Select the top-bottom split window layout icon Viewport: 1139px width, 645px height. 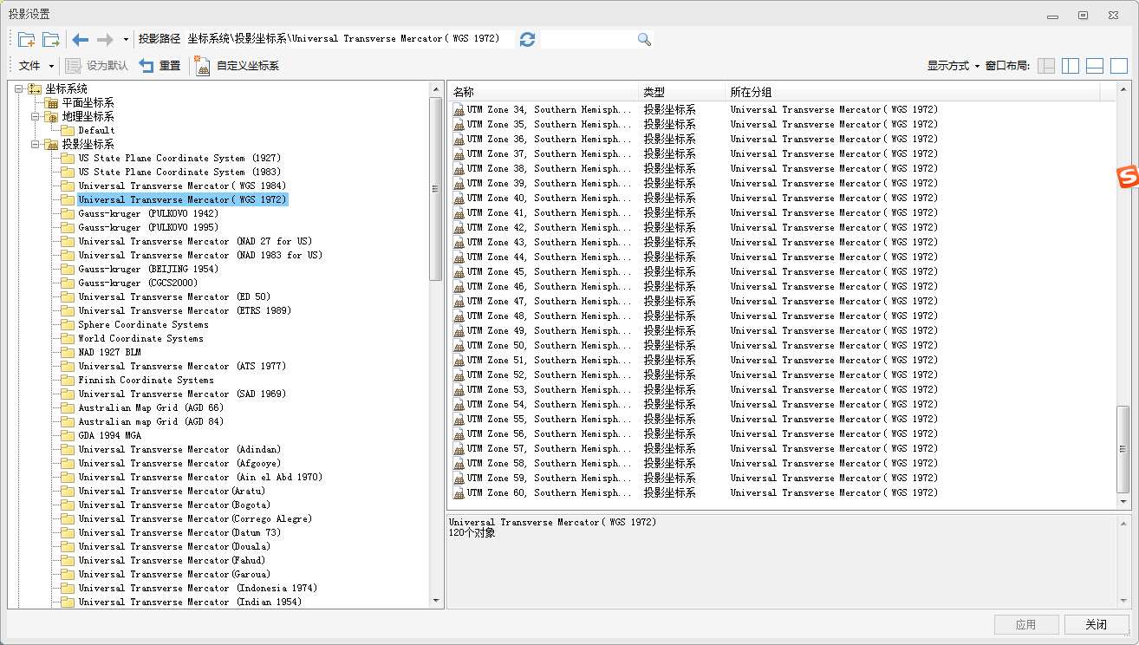(x=1095, y=66)
